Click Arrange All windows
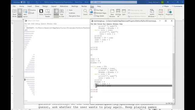195x110 pixels. tap(118, 13)
